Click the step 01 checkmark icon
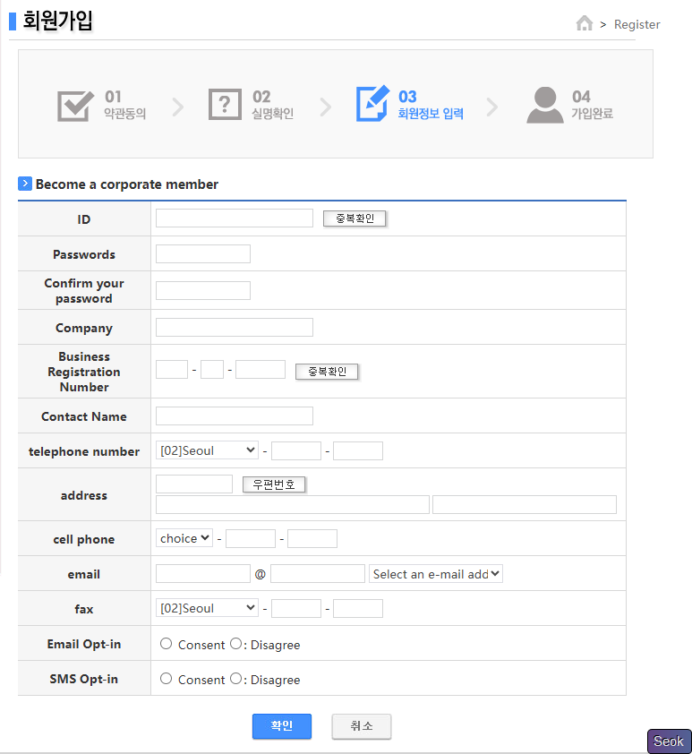The height and width of the screenshot is (754, 692). [x=75, y=105]
